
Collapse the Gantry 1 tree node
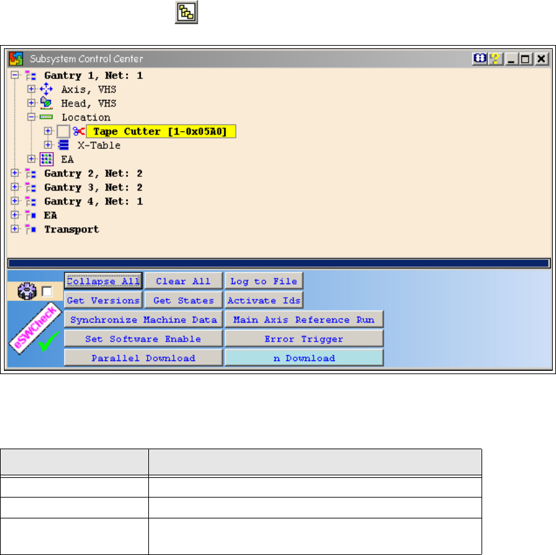tap(14, 75)
